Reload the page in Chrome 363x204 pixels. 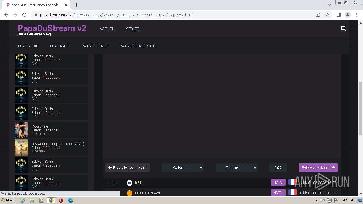[x=24, y=15]
